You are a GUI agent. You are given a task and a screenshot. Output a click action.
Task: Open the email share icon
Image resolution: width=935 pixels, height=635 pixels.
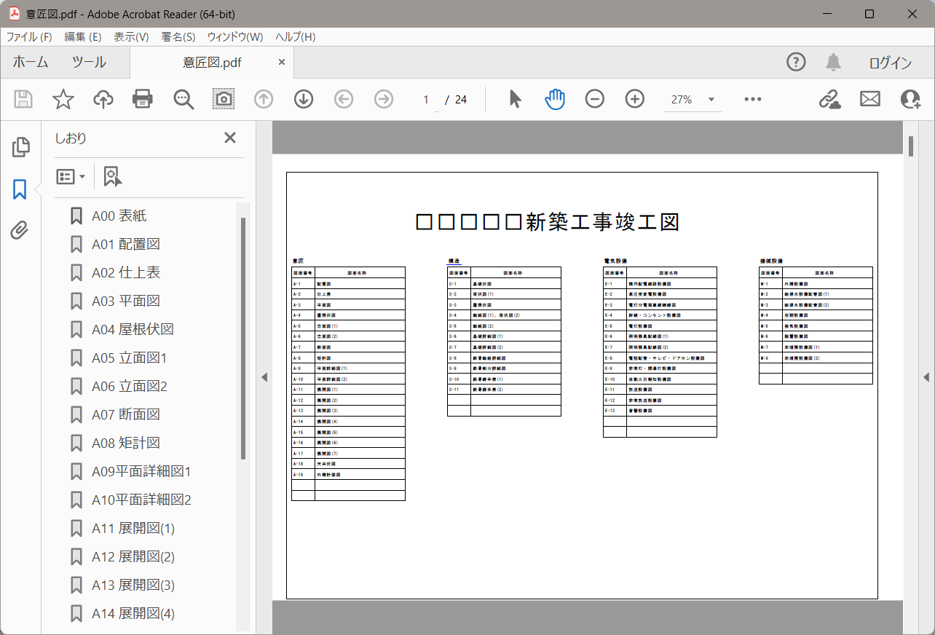[869, 99]
